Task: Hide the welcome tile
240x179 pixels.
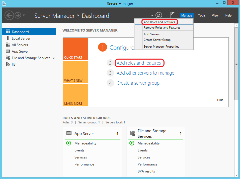Action: 220,100
